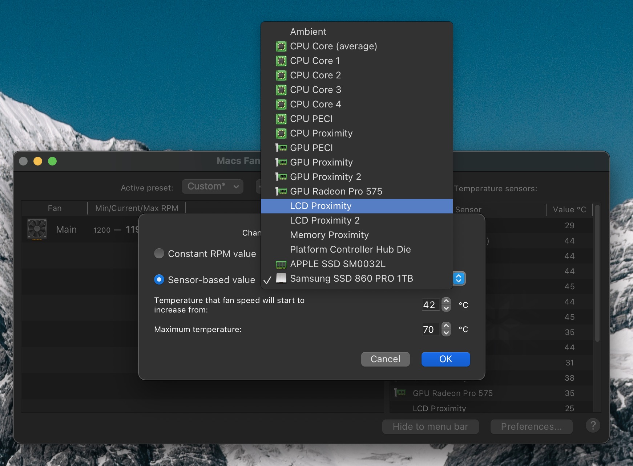Click the start temperature field showing 42

[x=430, y=305]
